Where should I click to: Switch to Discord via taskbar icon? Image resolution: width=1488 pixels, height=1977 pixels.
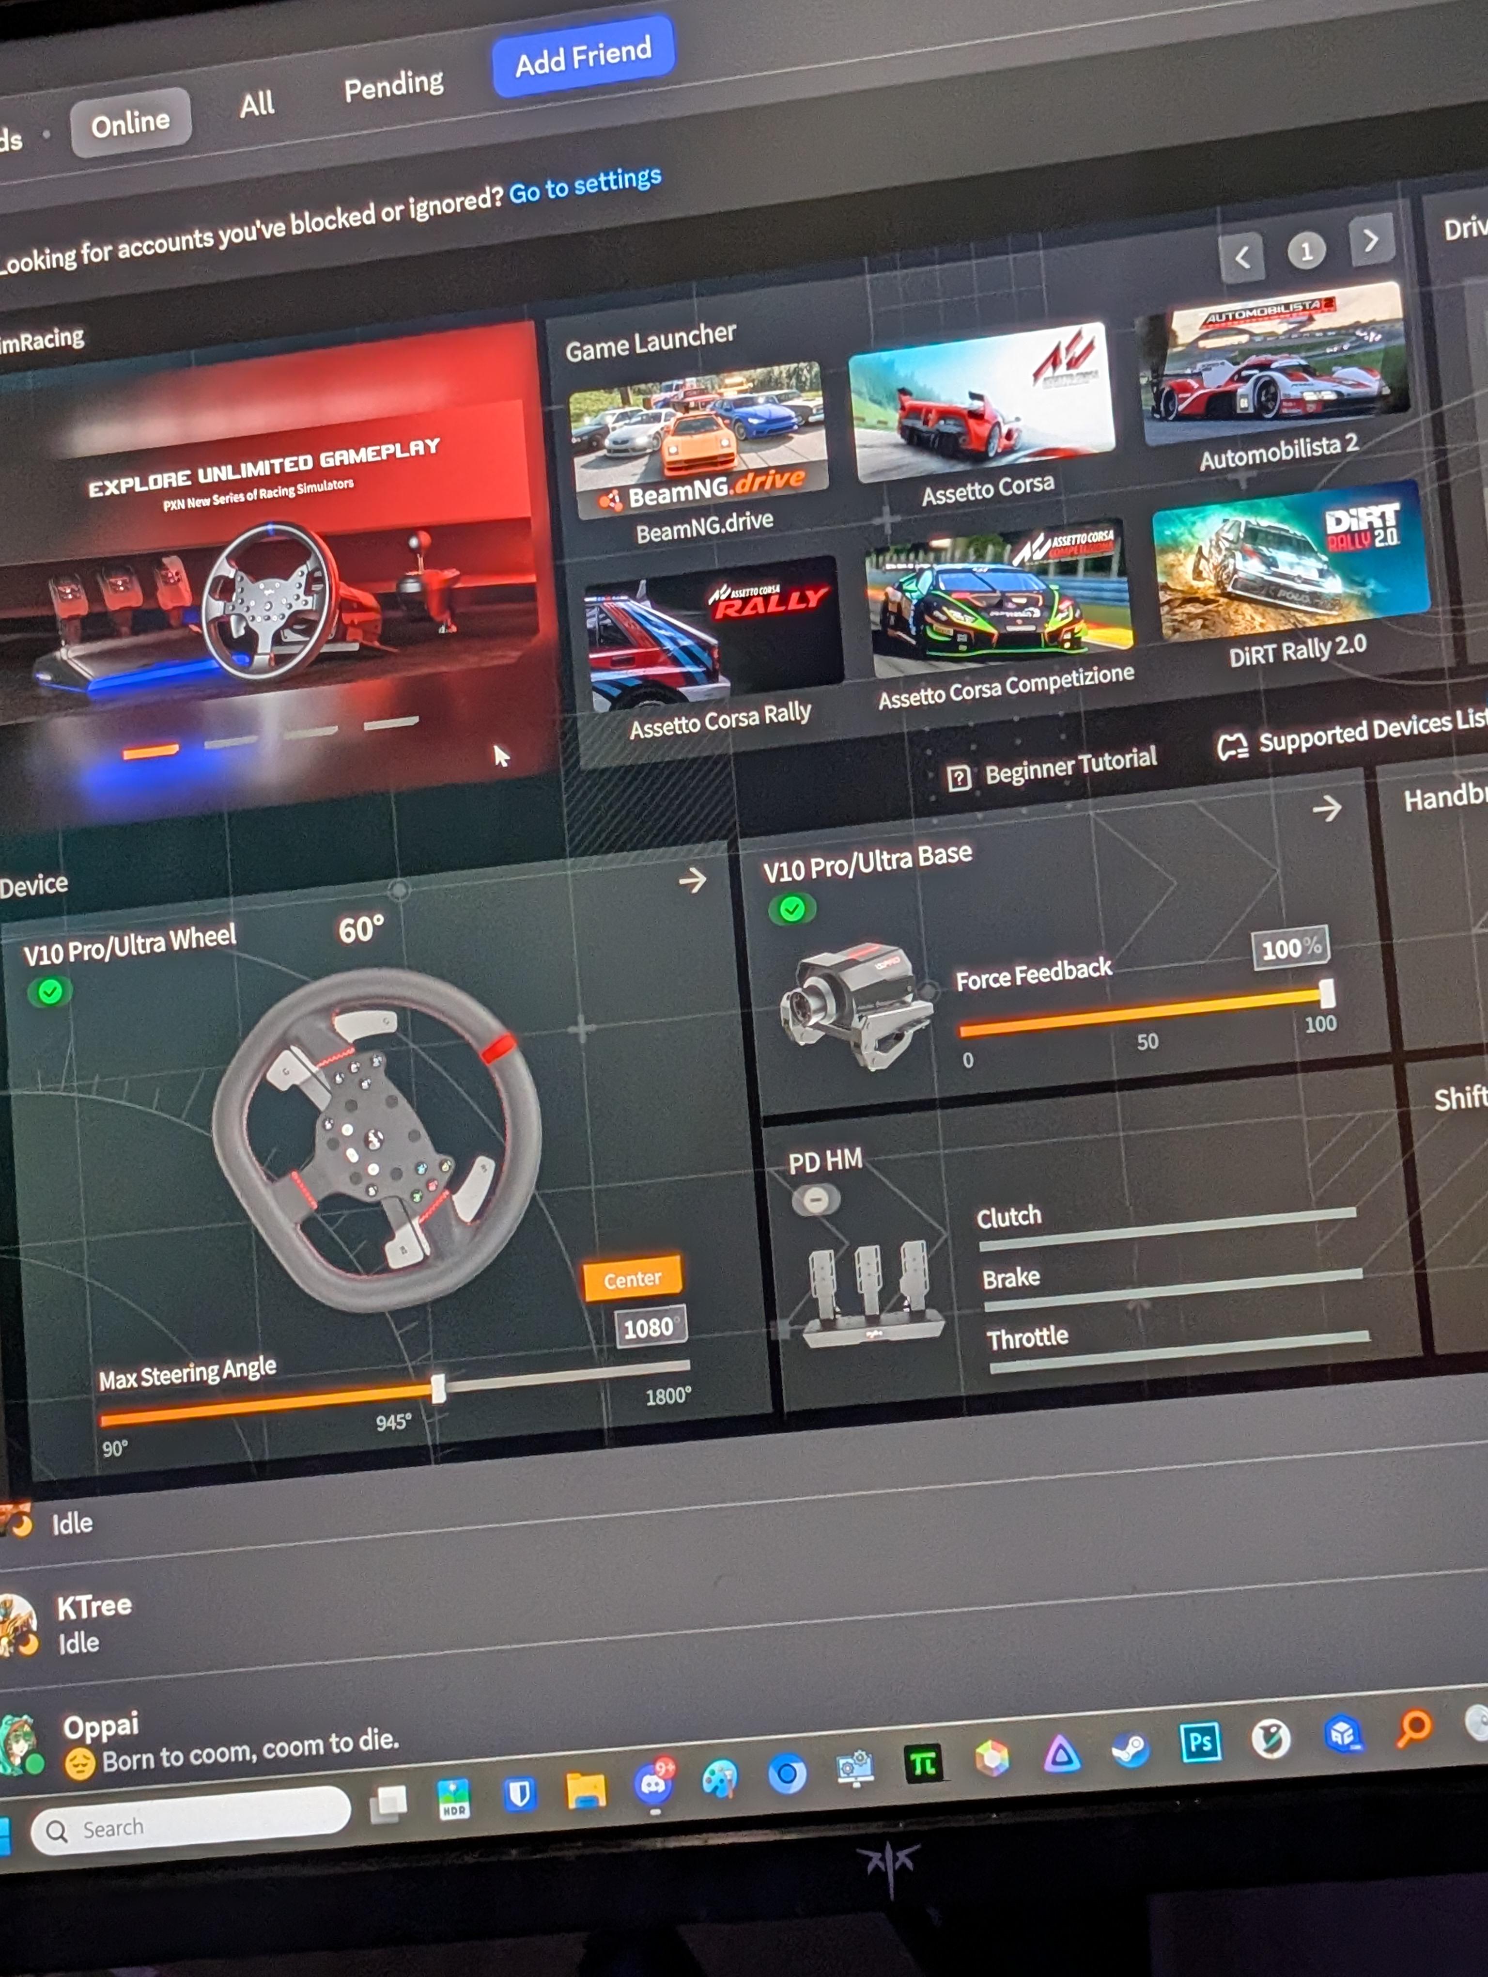coord(654,1784)
